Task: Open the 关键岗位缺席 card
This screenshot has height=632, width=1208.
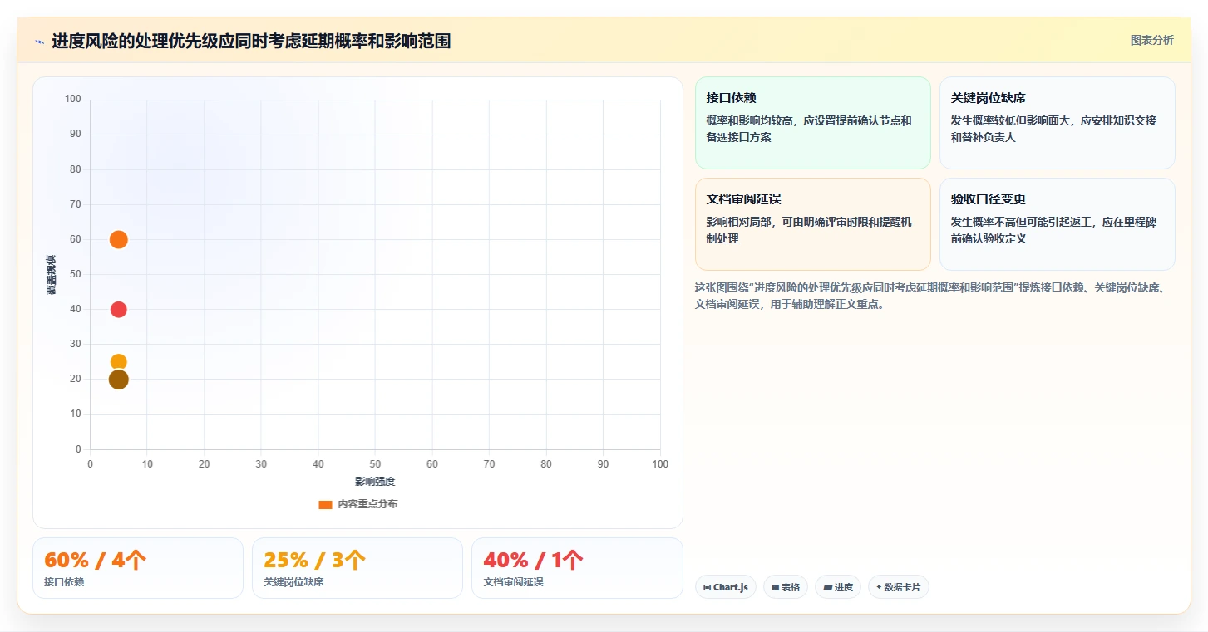Action: point(1057,123)
